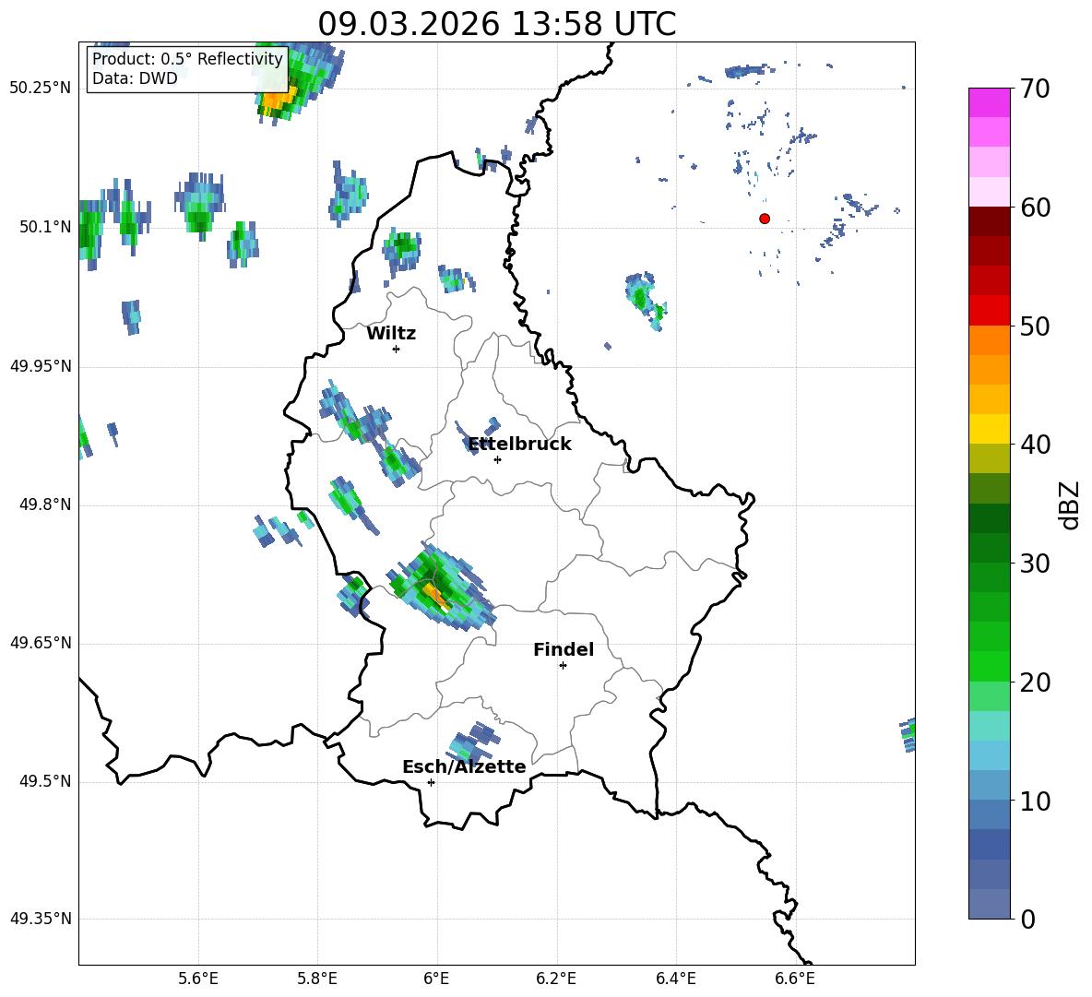Click the "Esch/Alzette" city label
Image resolution: width=1092 pixels, height=997 pixels.
pos(464,767)
